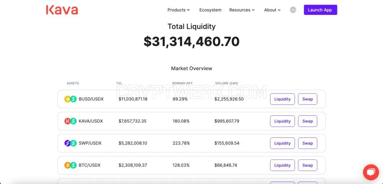
Task: Click the Launch App button
Action: click(321, 10)
